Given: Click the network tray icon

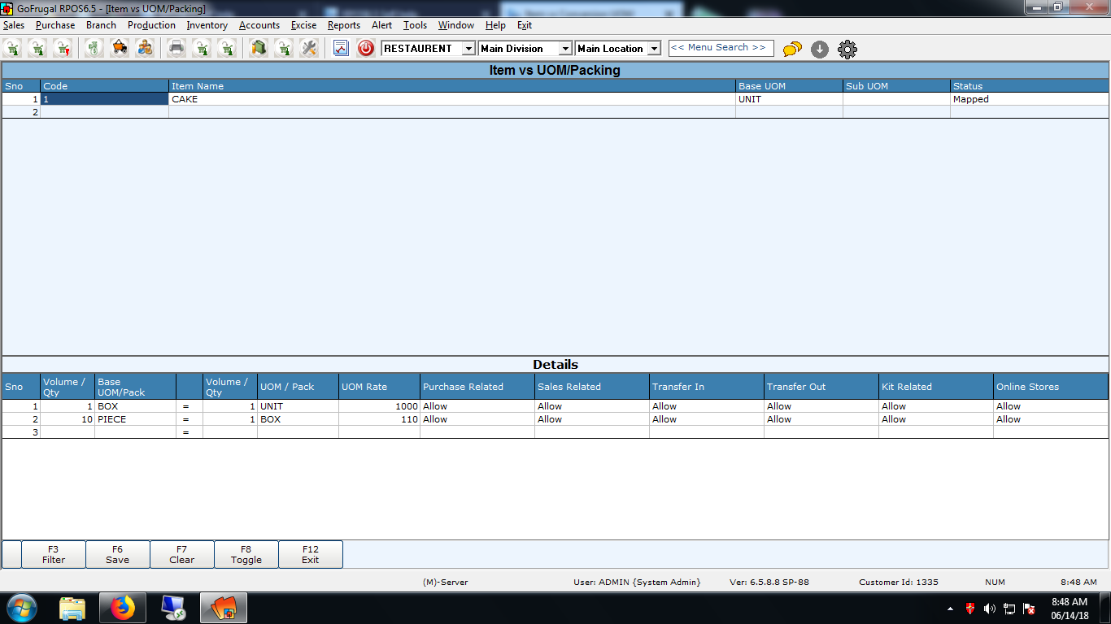Looking at the screenshot, I should tap(1009, 609).
